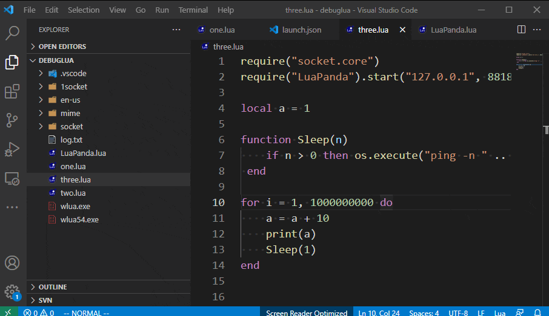549x316 pixels.
Task: Open the Extensions view icon
Action: (12, 91)
